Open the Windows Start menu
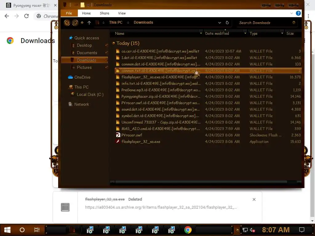315x236 pixels. [7, 230]
